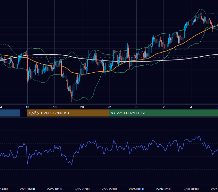Click the '4' hour label on price chart axis
Viewport: 218px width, 192px height.
click(191, 107)
